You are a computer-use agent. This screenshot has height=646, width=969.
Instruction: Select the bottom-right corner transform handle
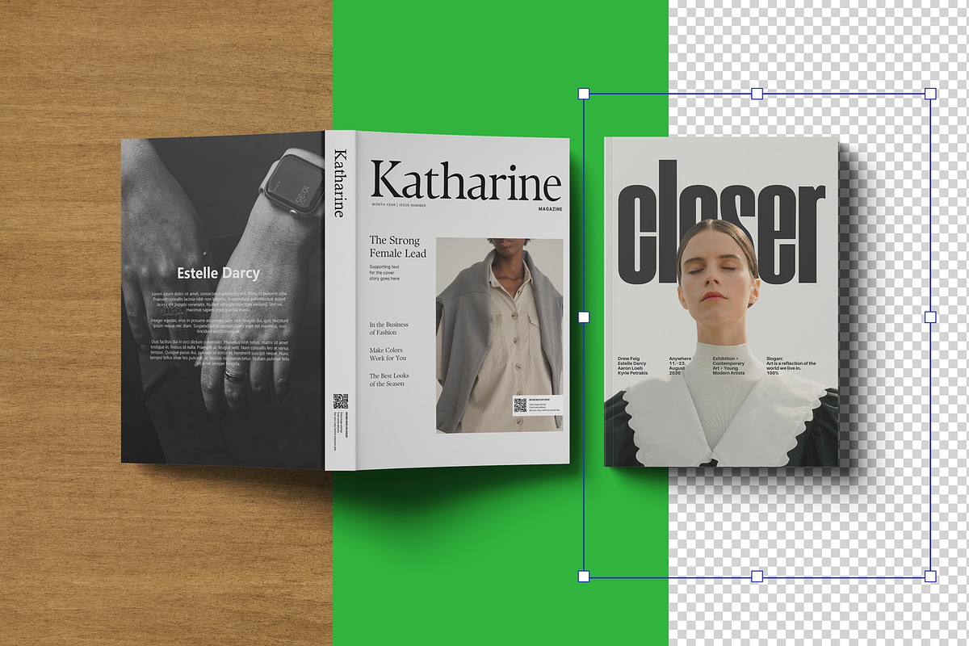(929, 576)
